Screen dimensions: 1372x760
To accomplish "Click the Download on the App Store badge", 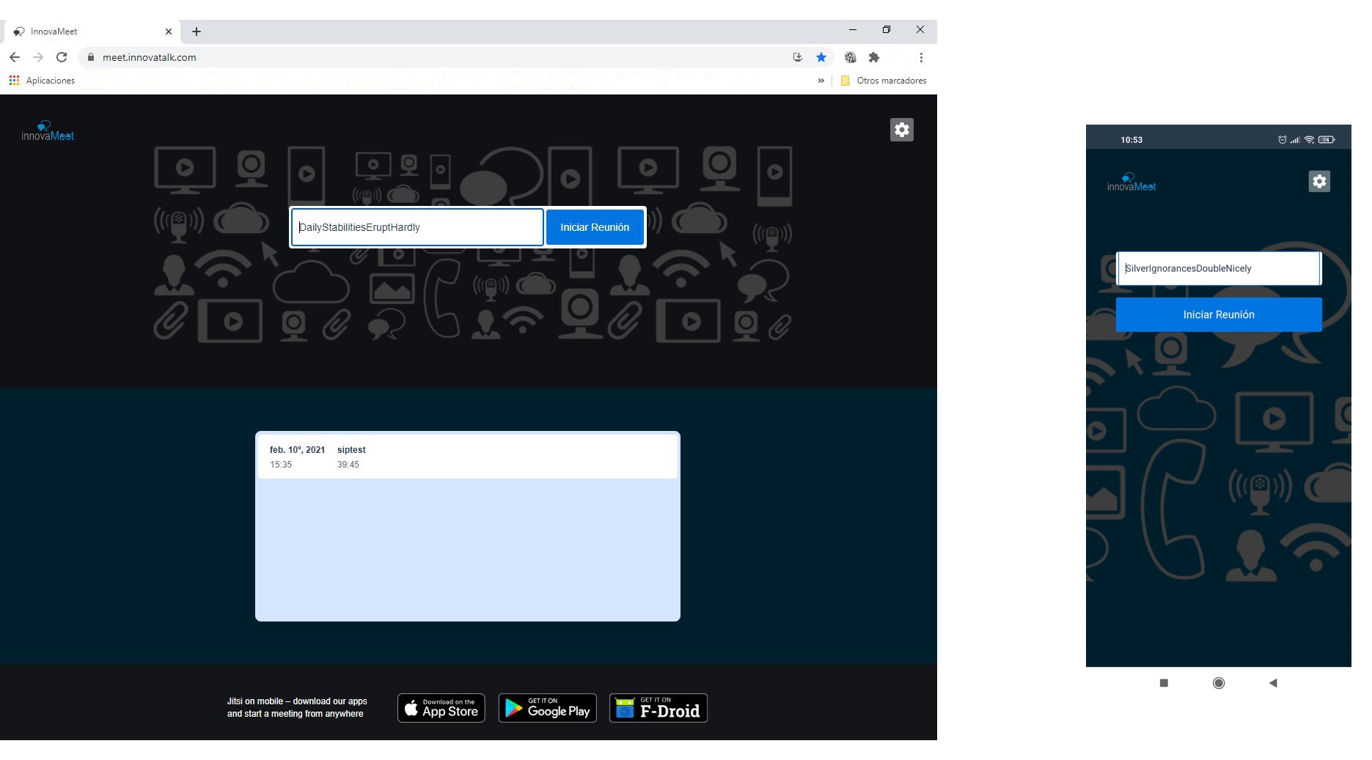I will pyautogui.click(x=441, y=708).
